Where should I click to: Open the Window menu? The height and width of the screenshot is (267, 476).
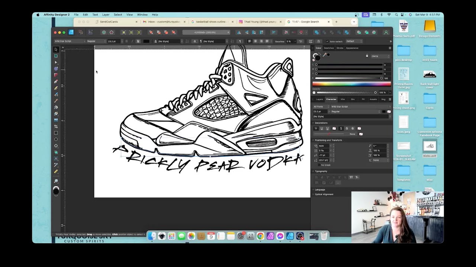click(142, 14)
